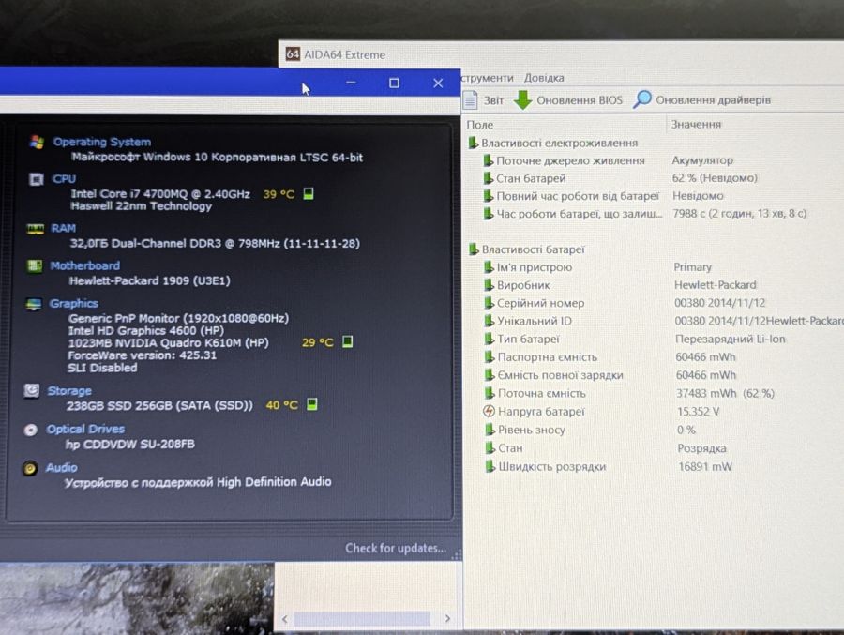Open the Довідка menu in AIDA64
Screen dimensions: 844x635
pos(544,78)
